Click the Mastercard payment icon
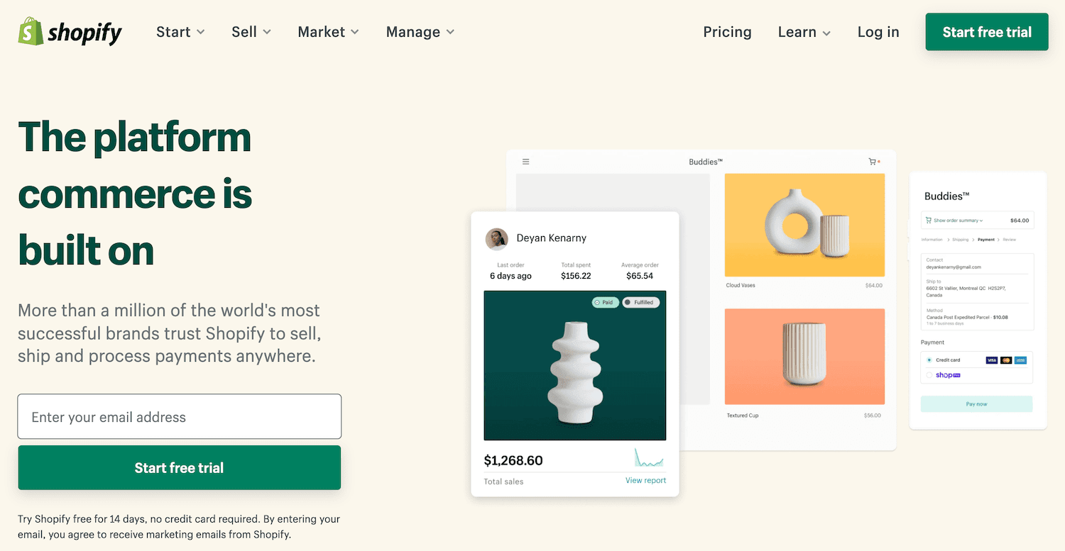Screen dimensions: 1065x551 pos(1006,360)
